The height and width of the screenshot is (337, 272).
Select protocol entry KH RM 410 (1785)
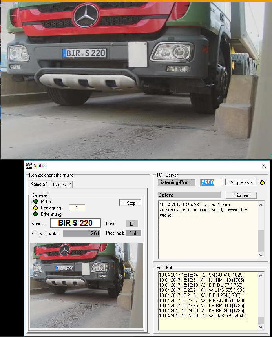(201, 306)
